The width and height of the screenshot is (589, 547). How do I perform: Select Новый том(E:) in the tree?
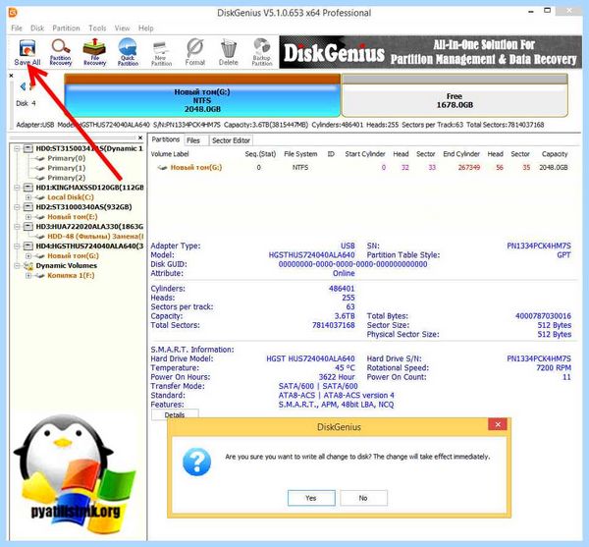tap(72, 217)
